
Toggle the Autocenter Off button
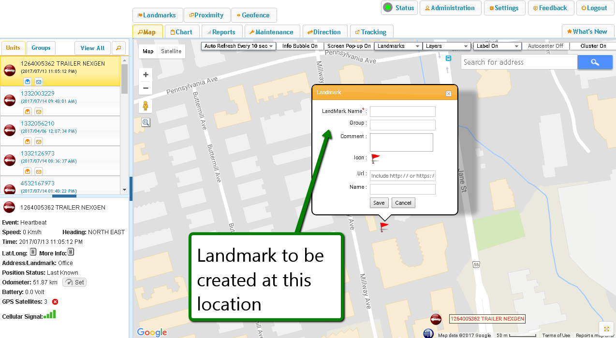[545, 46]
